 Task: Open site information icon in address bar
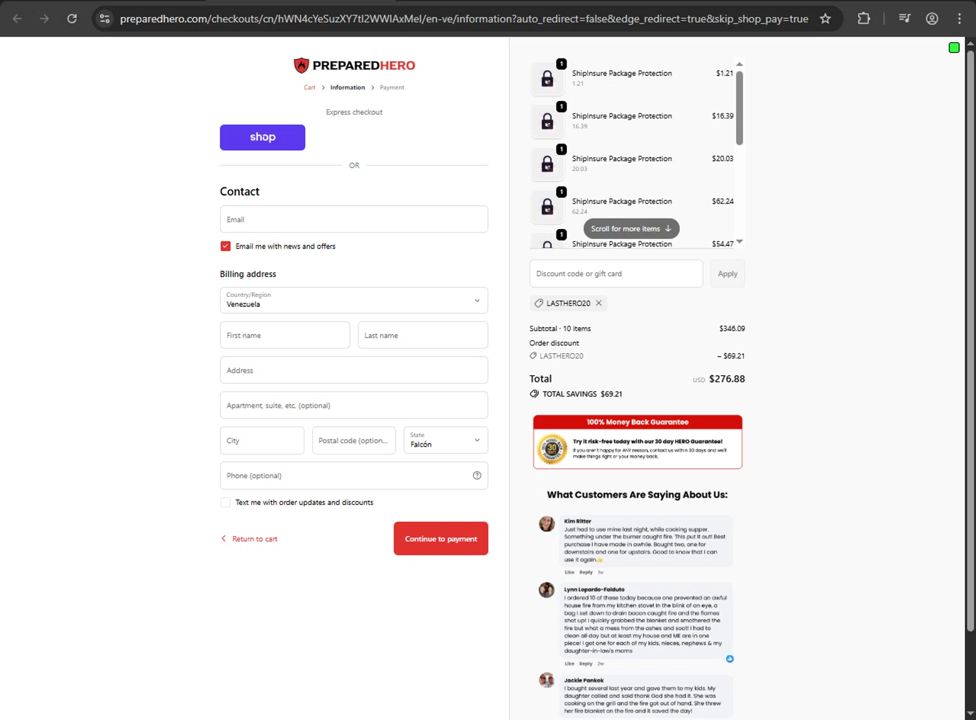pyautogui.click(x=105, y=18)
